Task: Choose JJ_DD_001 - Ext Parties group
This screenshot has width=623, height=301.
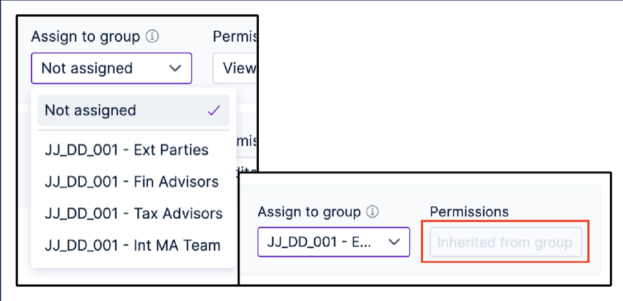Action: tap(127, 150)
